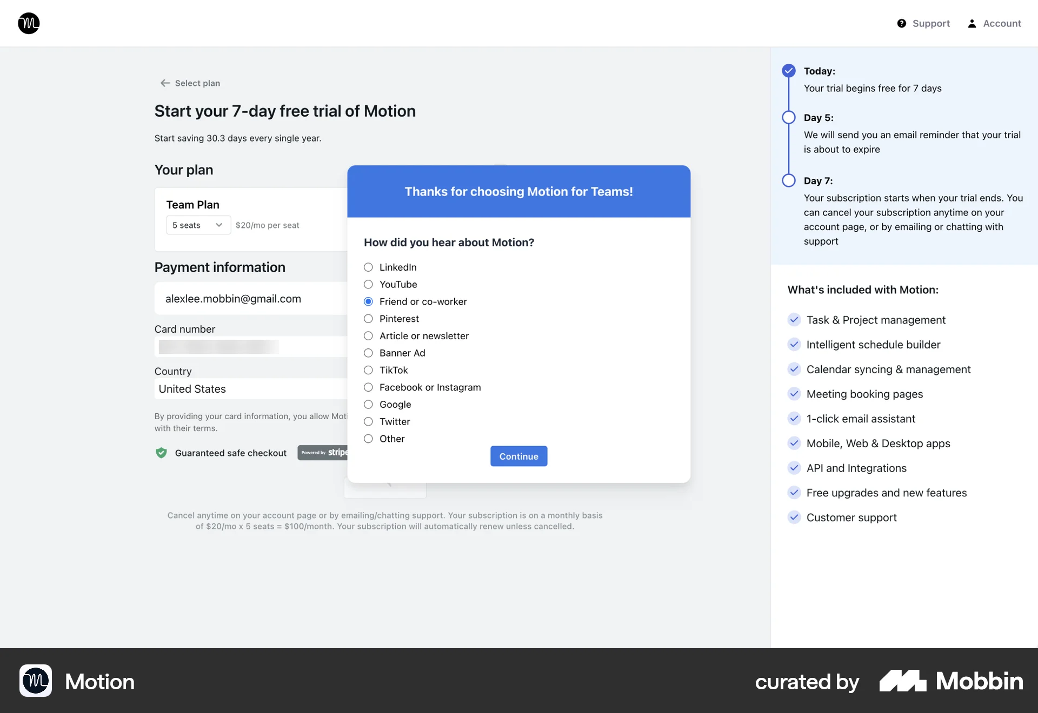Click the Support menu item
The height and width of the screenshot is (713, 1038).
(930, 23)
